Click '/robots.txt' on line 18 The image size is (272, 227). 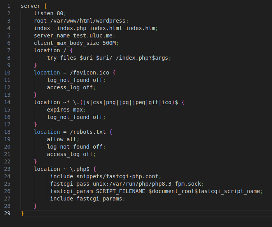click(88, 132)
